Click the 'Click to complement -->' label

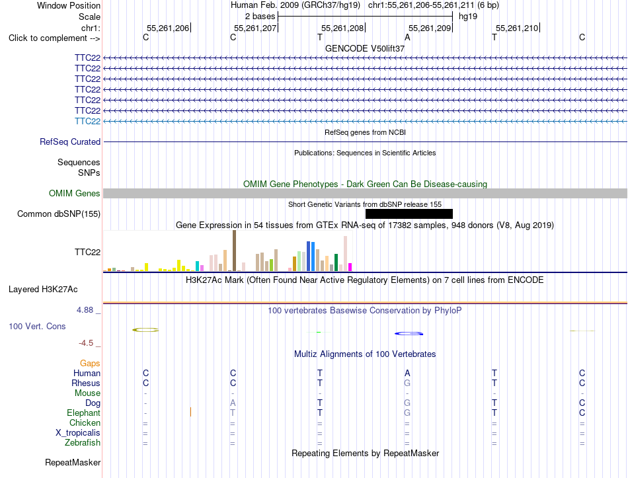click(x=54, y=38)
